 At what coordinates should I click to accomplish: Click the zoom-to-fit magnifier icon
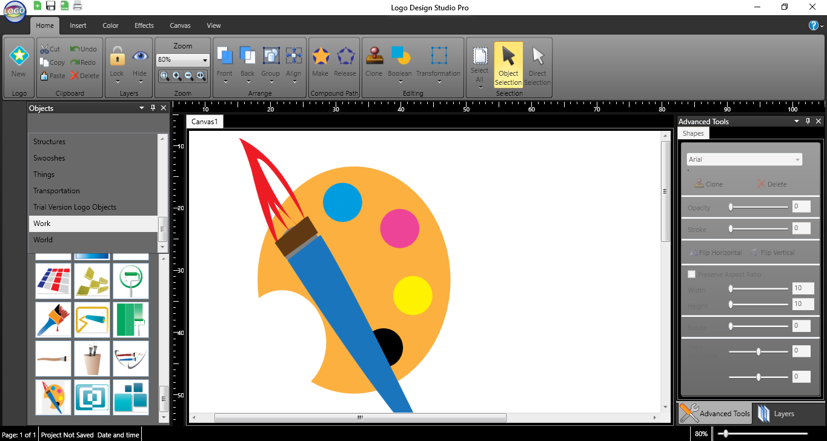point(164,76)
